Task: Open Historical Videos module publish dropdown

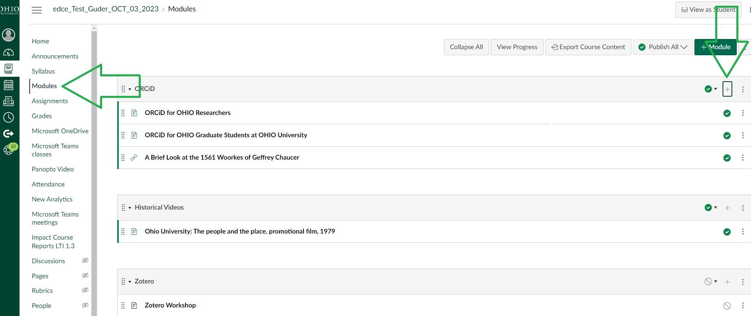Action: click(711, 208)
